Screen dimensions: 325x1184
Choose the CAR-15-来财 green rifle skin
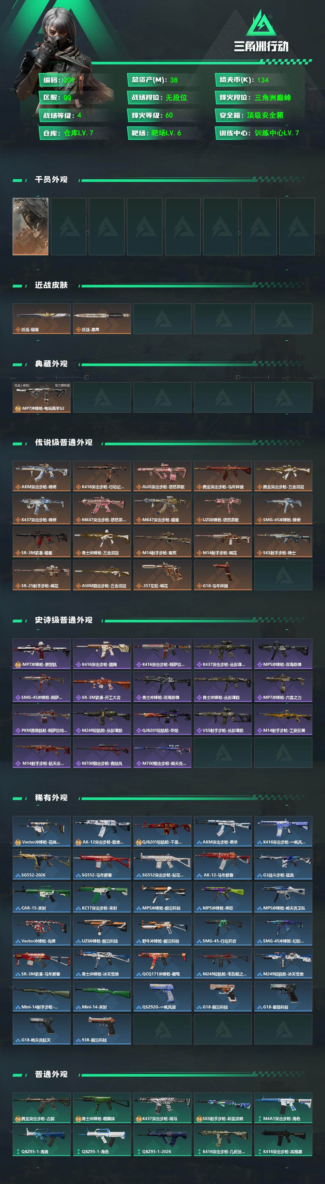(x=41, y=897)
